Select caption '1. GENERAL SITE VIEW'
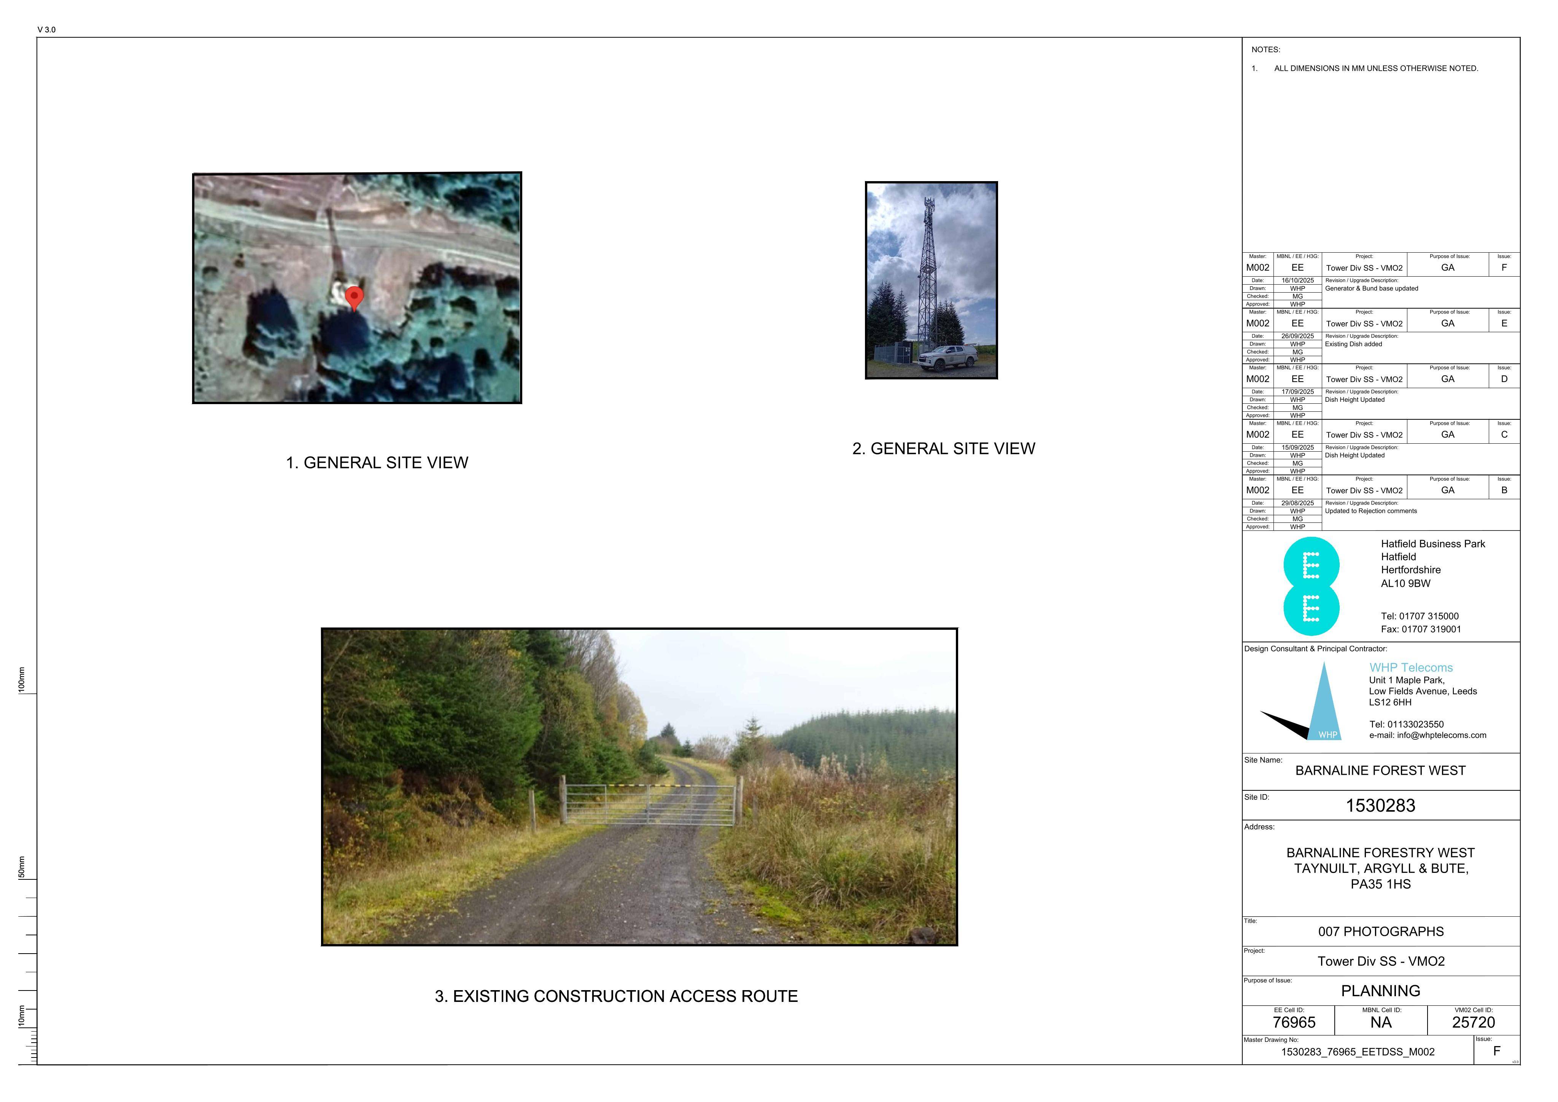 coord(377,462)
